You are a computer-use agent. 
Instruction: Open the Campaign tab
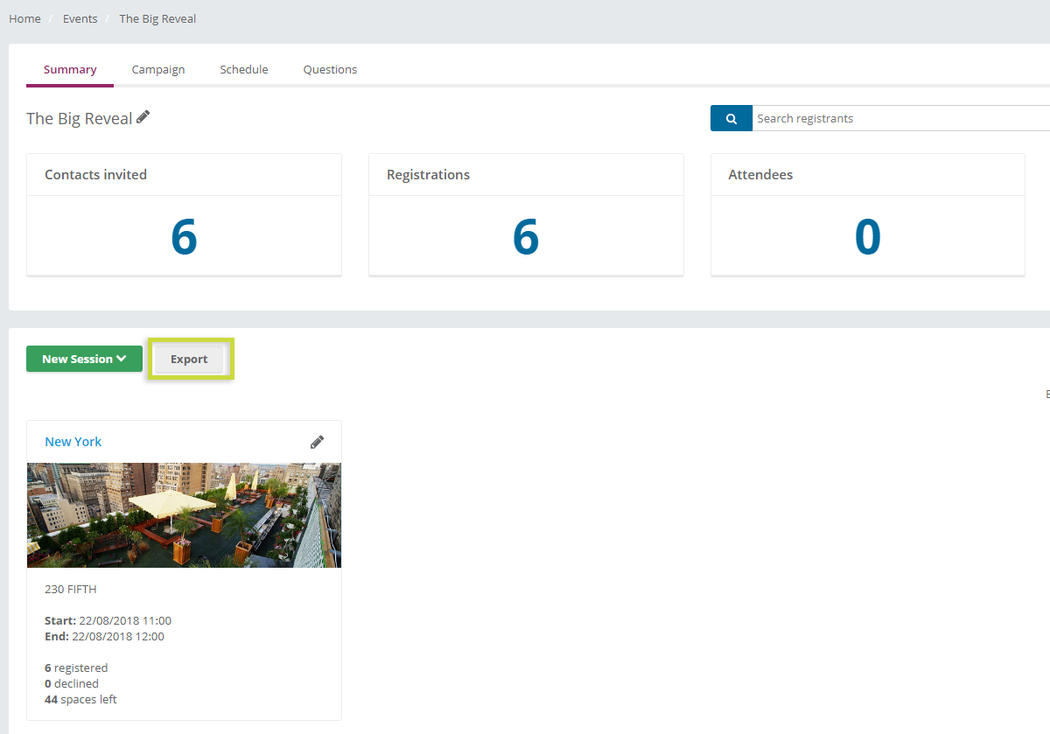pyautogui.click(x=158, y=69)
